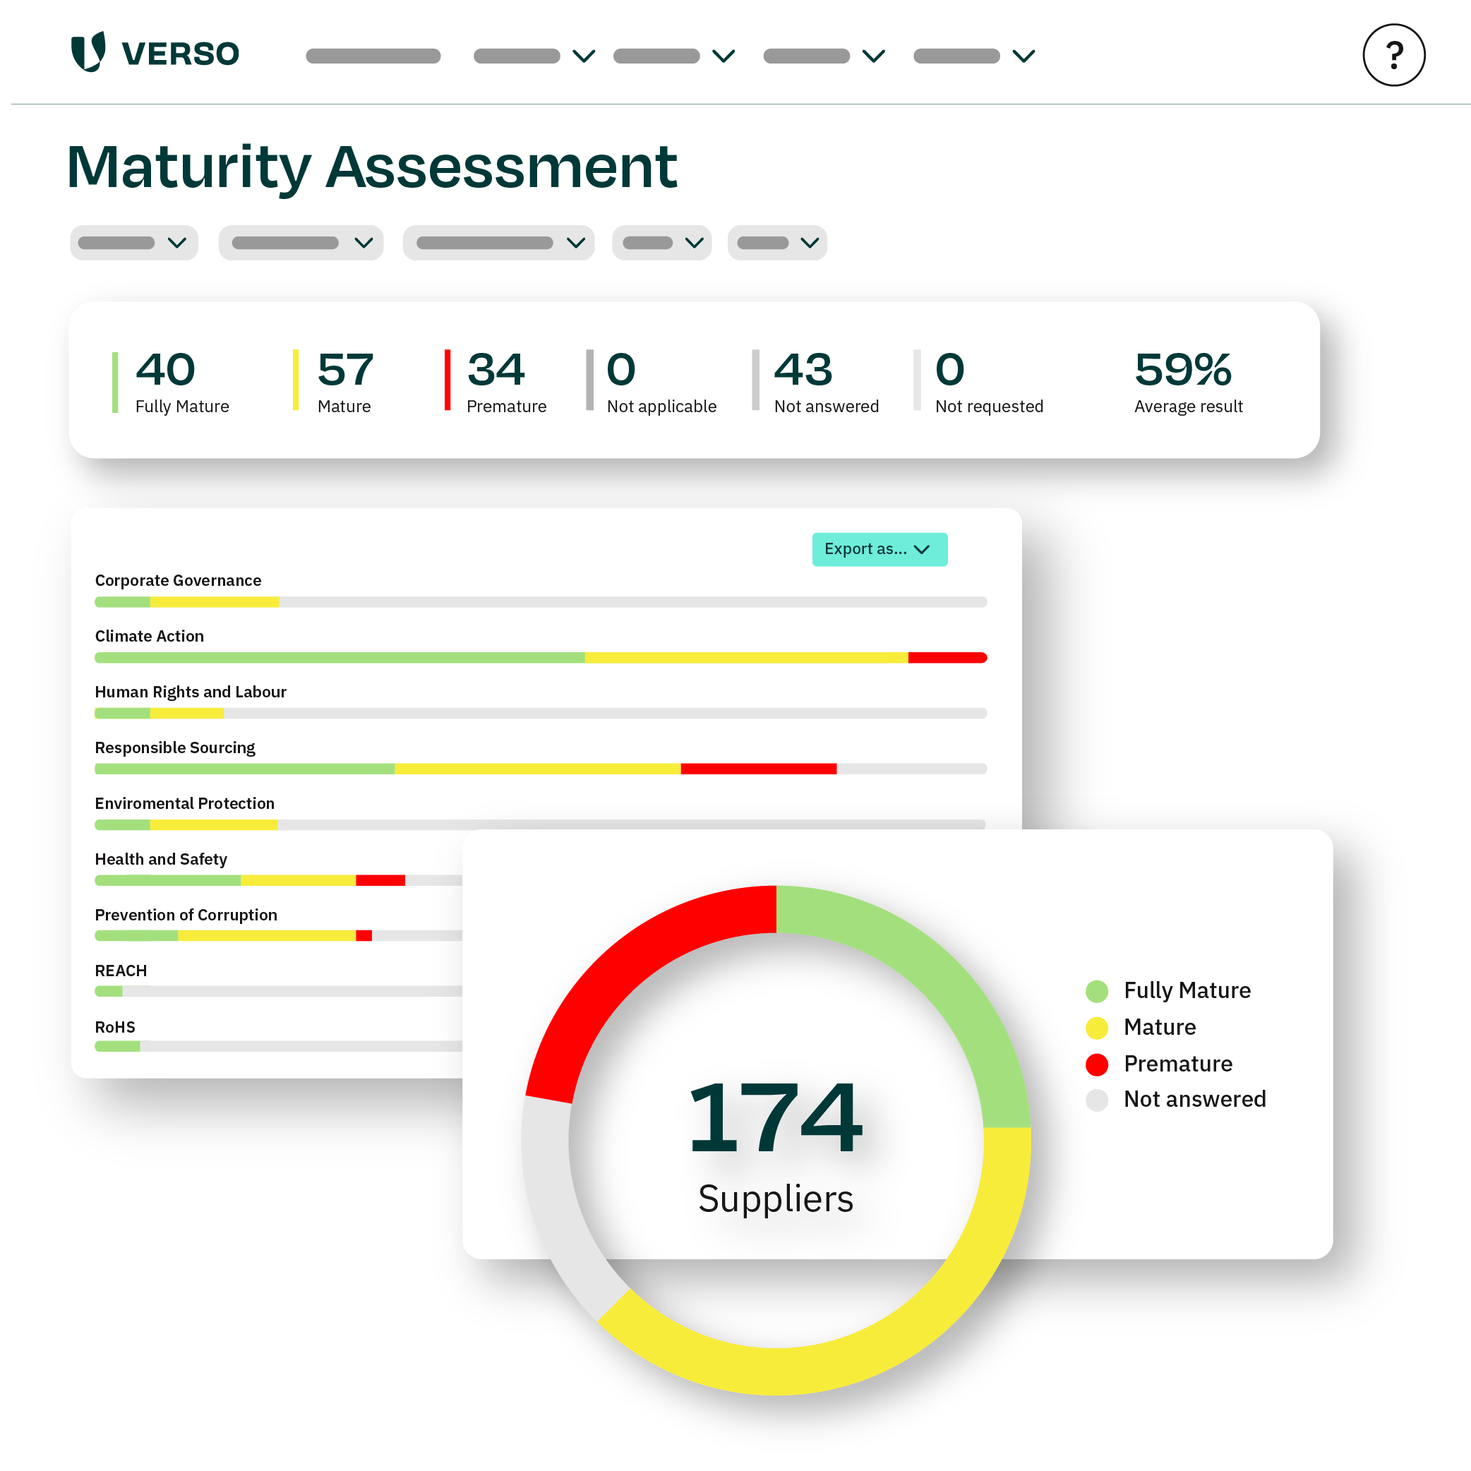Open the second navigation bar dropdown chevron
1471x1471 pixels.
coord(583,56)
